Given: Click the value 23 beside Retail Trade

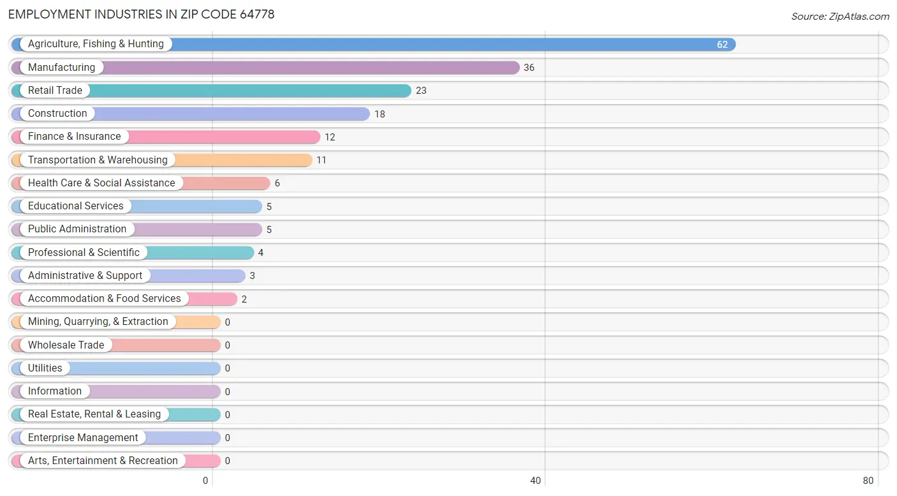Looking at the screenshot, I should [421, 91].
